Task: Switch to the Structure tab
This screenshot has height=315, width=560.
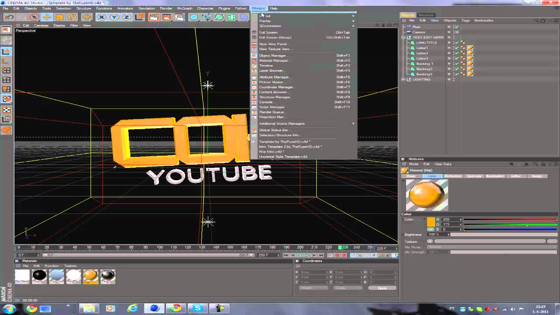Action: [x=426, y=15]
